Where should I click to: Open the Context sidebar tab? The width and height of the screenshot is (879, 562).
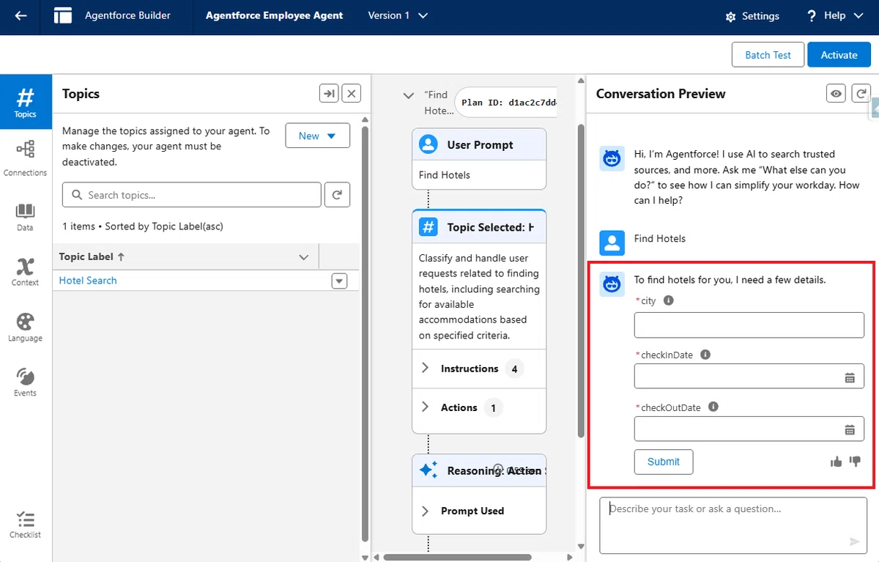coord(25,272)
